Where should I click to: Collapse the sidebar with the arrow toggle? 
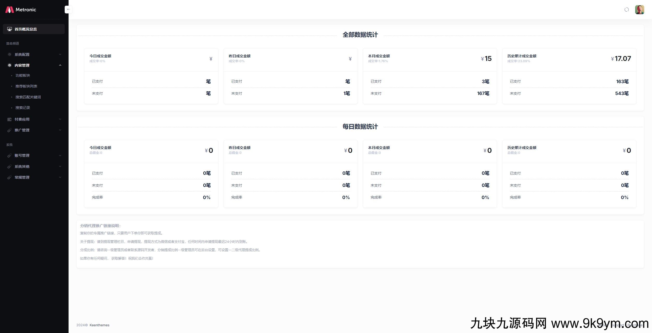pyautogui.click(x=68, y=9)
